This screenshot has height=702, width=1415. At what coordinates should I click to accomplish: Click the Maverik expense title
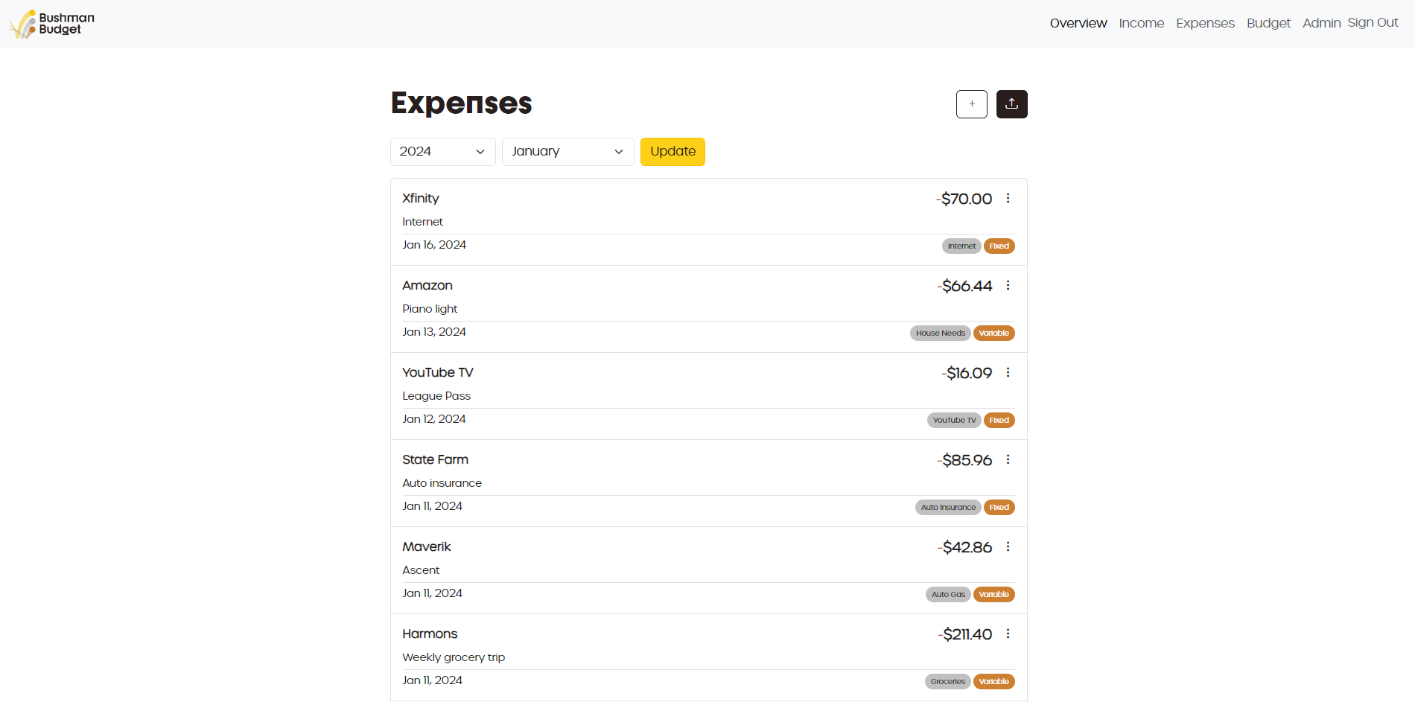427,547
